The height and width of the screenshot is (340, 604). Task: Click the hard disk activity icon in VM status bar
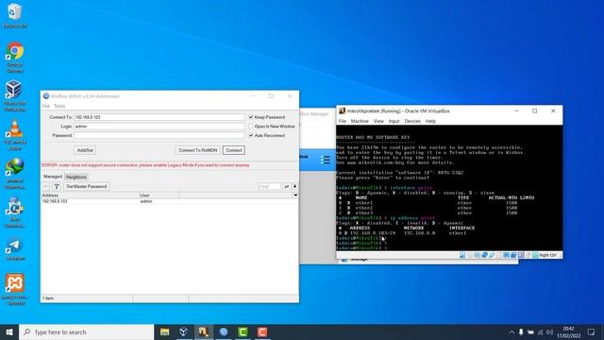pos(462,255)
